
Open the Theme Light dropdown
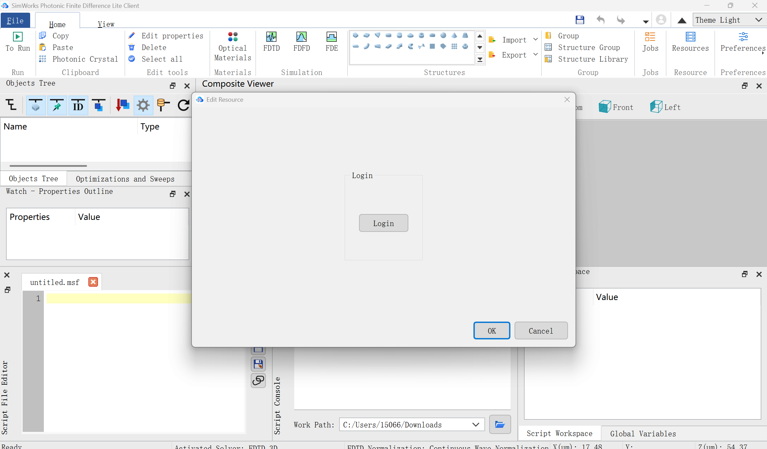(729, 20)
